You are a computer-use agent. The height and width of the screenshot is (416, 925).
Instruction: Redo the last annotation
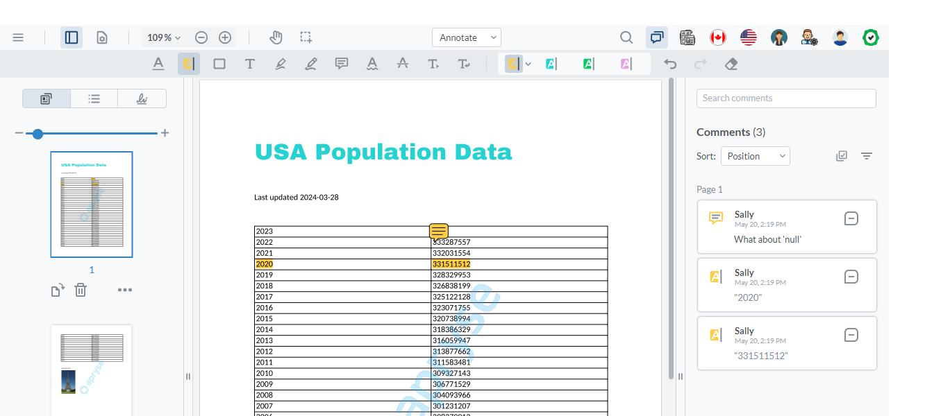coord(701,64)
